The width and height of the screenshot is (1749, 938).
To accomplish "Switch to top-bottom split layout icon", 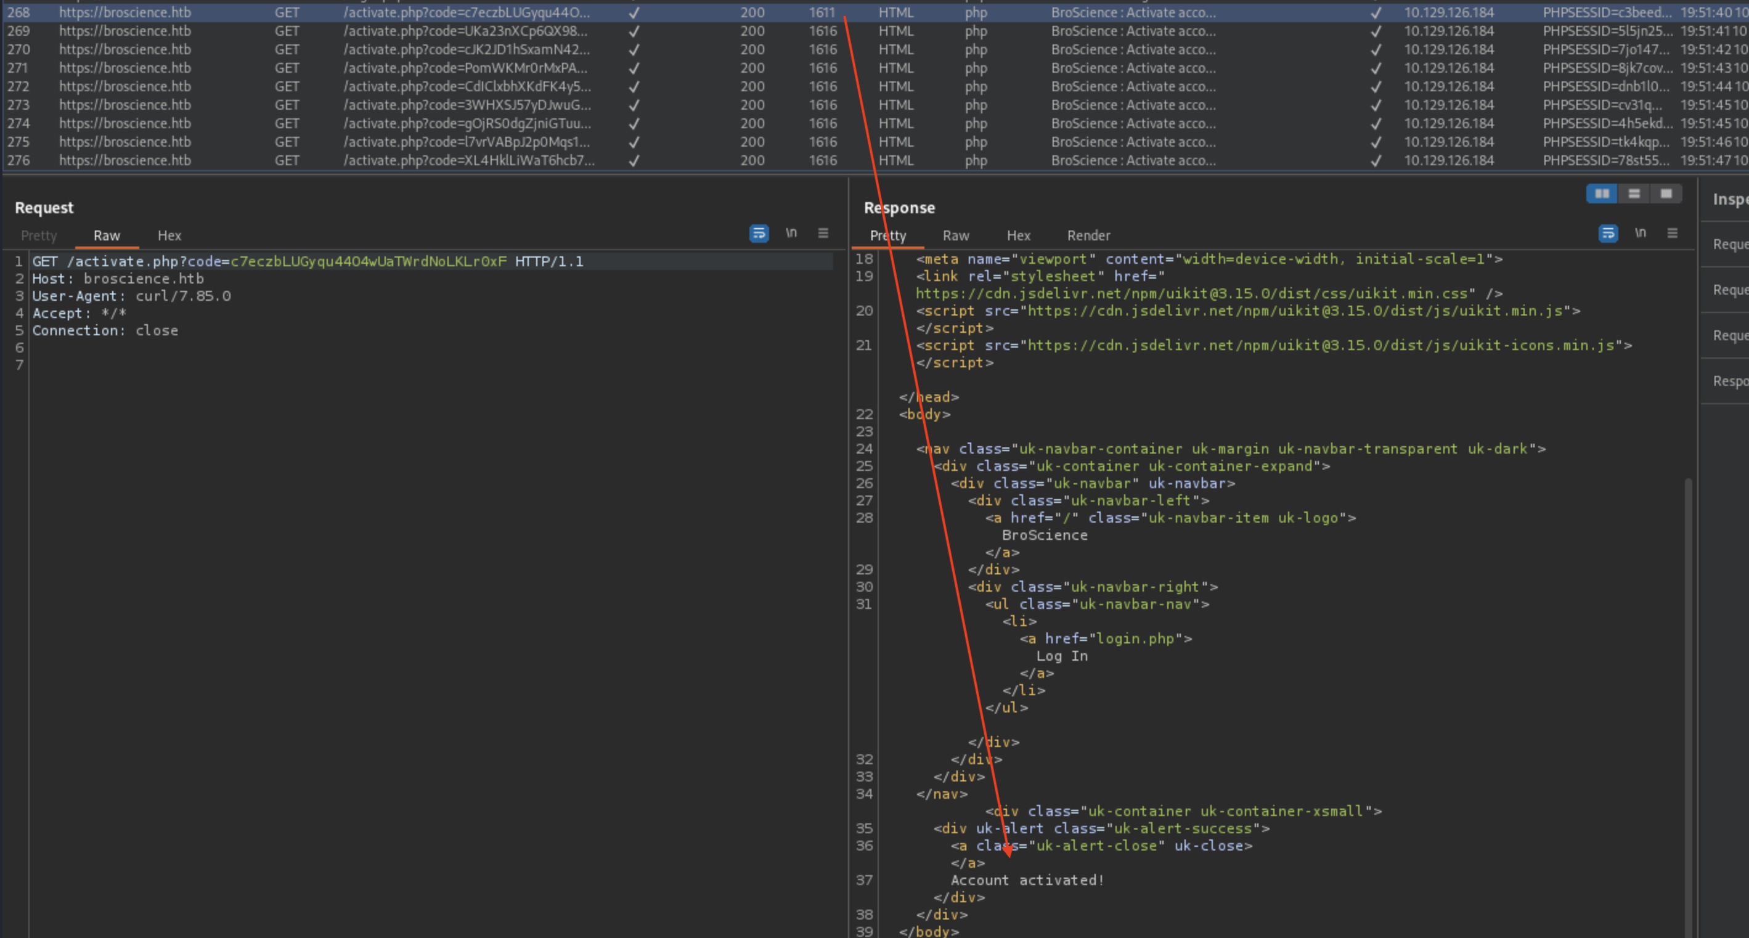I will point(1634,194).
